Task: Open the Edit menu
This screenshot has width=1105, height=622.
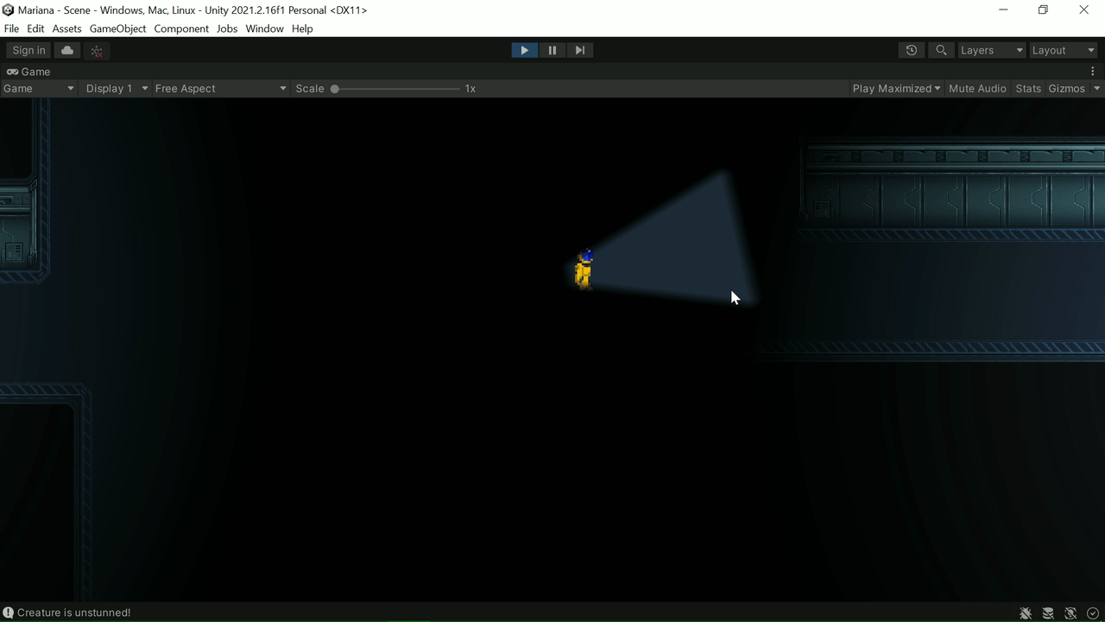Action: [x=35, y=29]
